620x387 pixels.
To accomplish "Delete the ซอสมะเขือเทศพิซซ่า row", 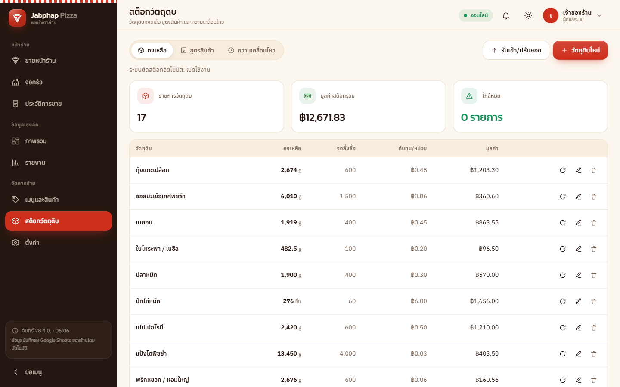I will pyautogui.click(x=594, y=197).
